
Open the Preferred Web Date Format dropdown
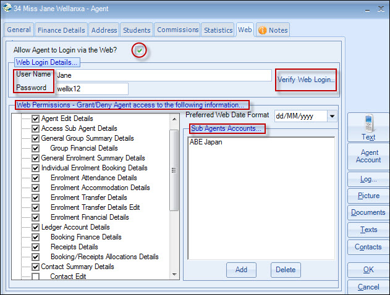pos(331,116)
